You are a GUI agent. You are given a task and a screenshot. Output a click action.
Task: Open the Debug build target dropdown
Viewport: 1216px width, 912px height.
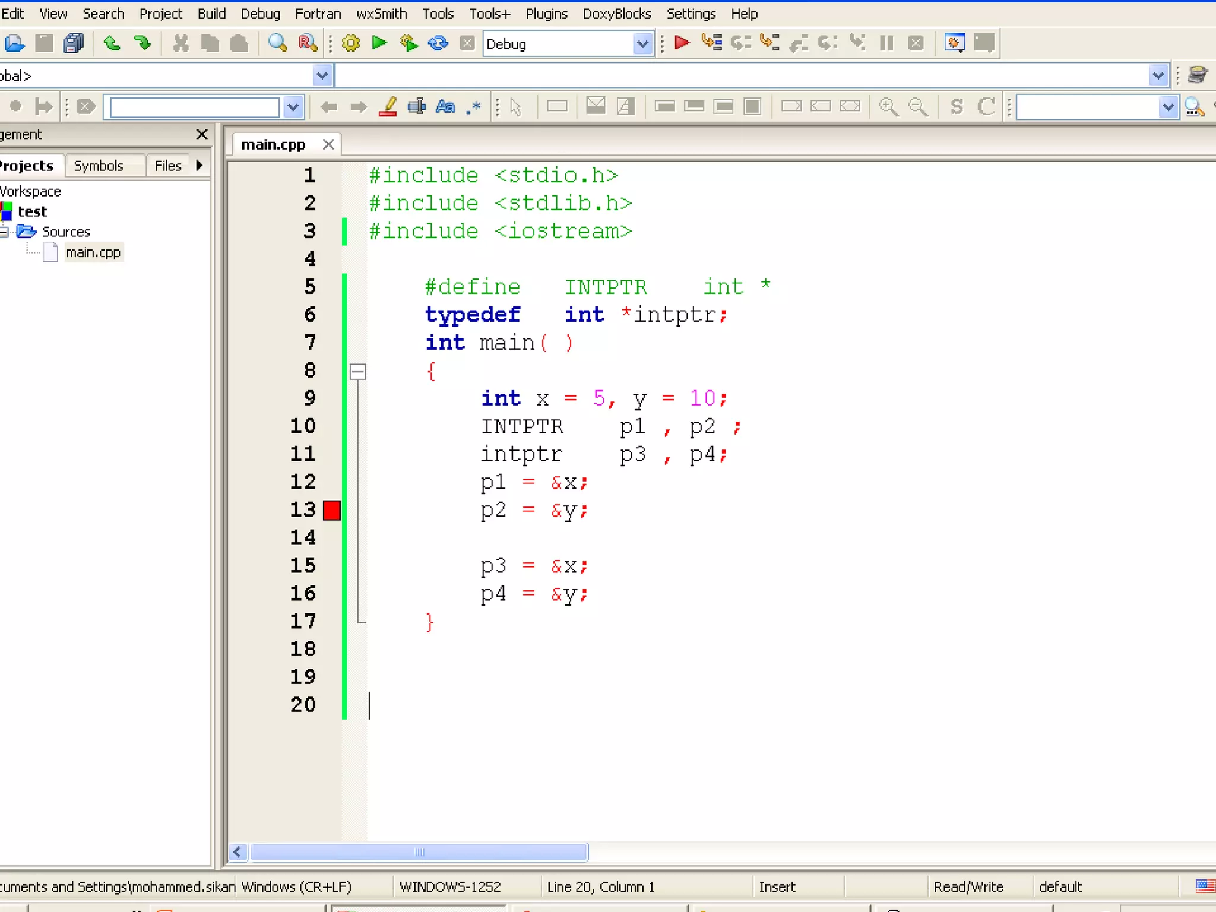tap(642, 44)
